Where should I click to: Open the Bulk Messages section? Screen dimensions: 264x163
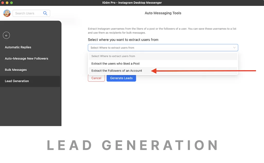click(x=16, y=70)
